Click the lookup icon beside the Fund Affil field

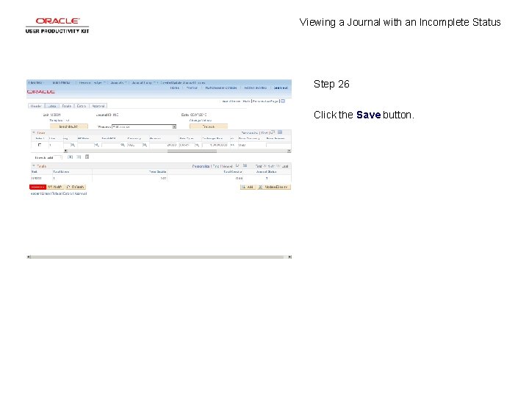tap(123, 145)
